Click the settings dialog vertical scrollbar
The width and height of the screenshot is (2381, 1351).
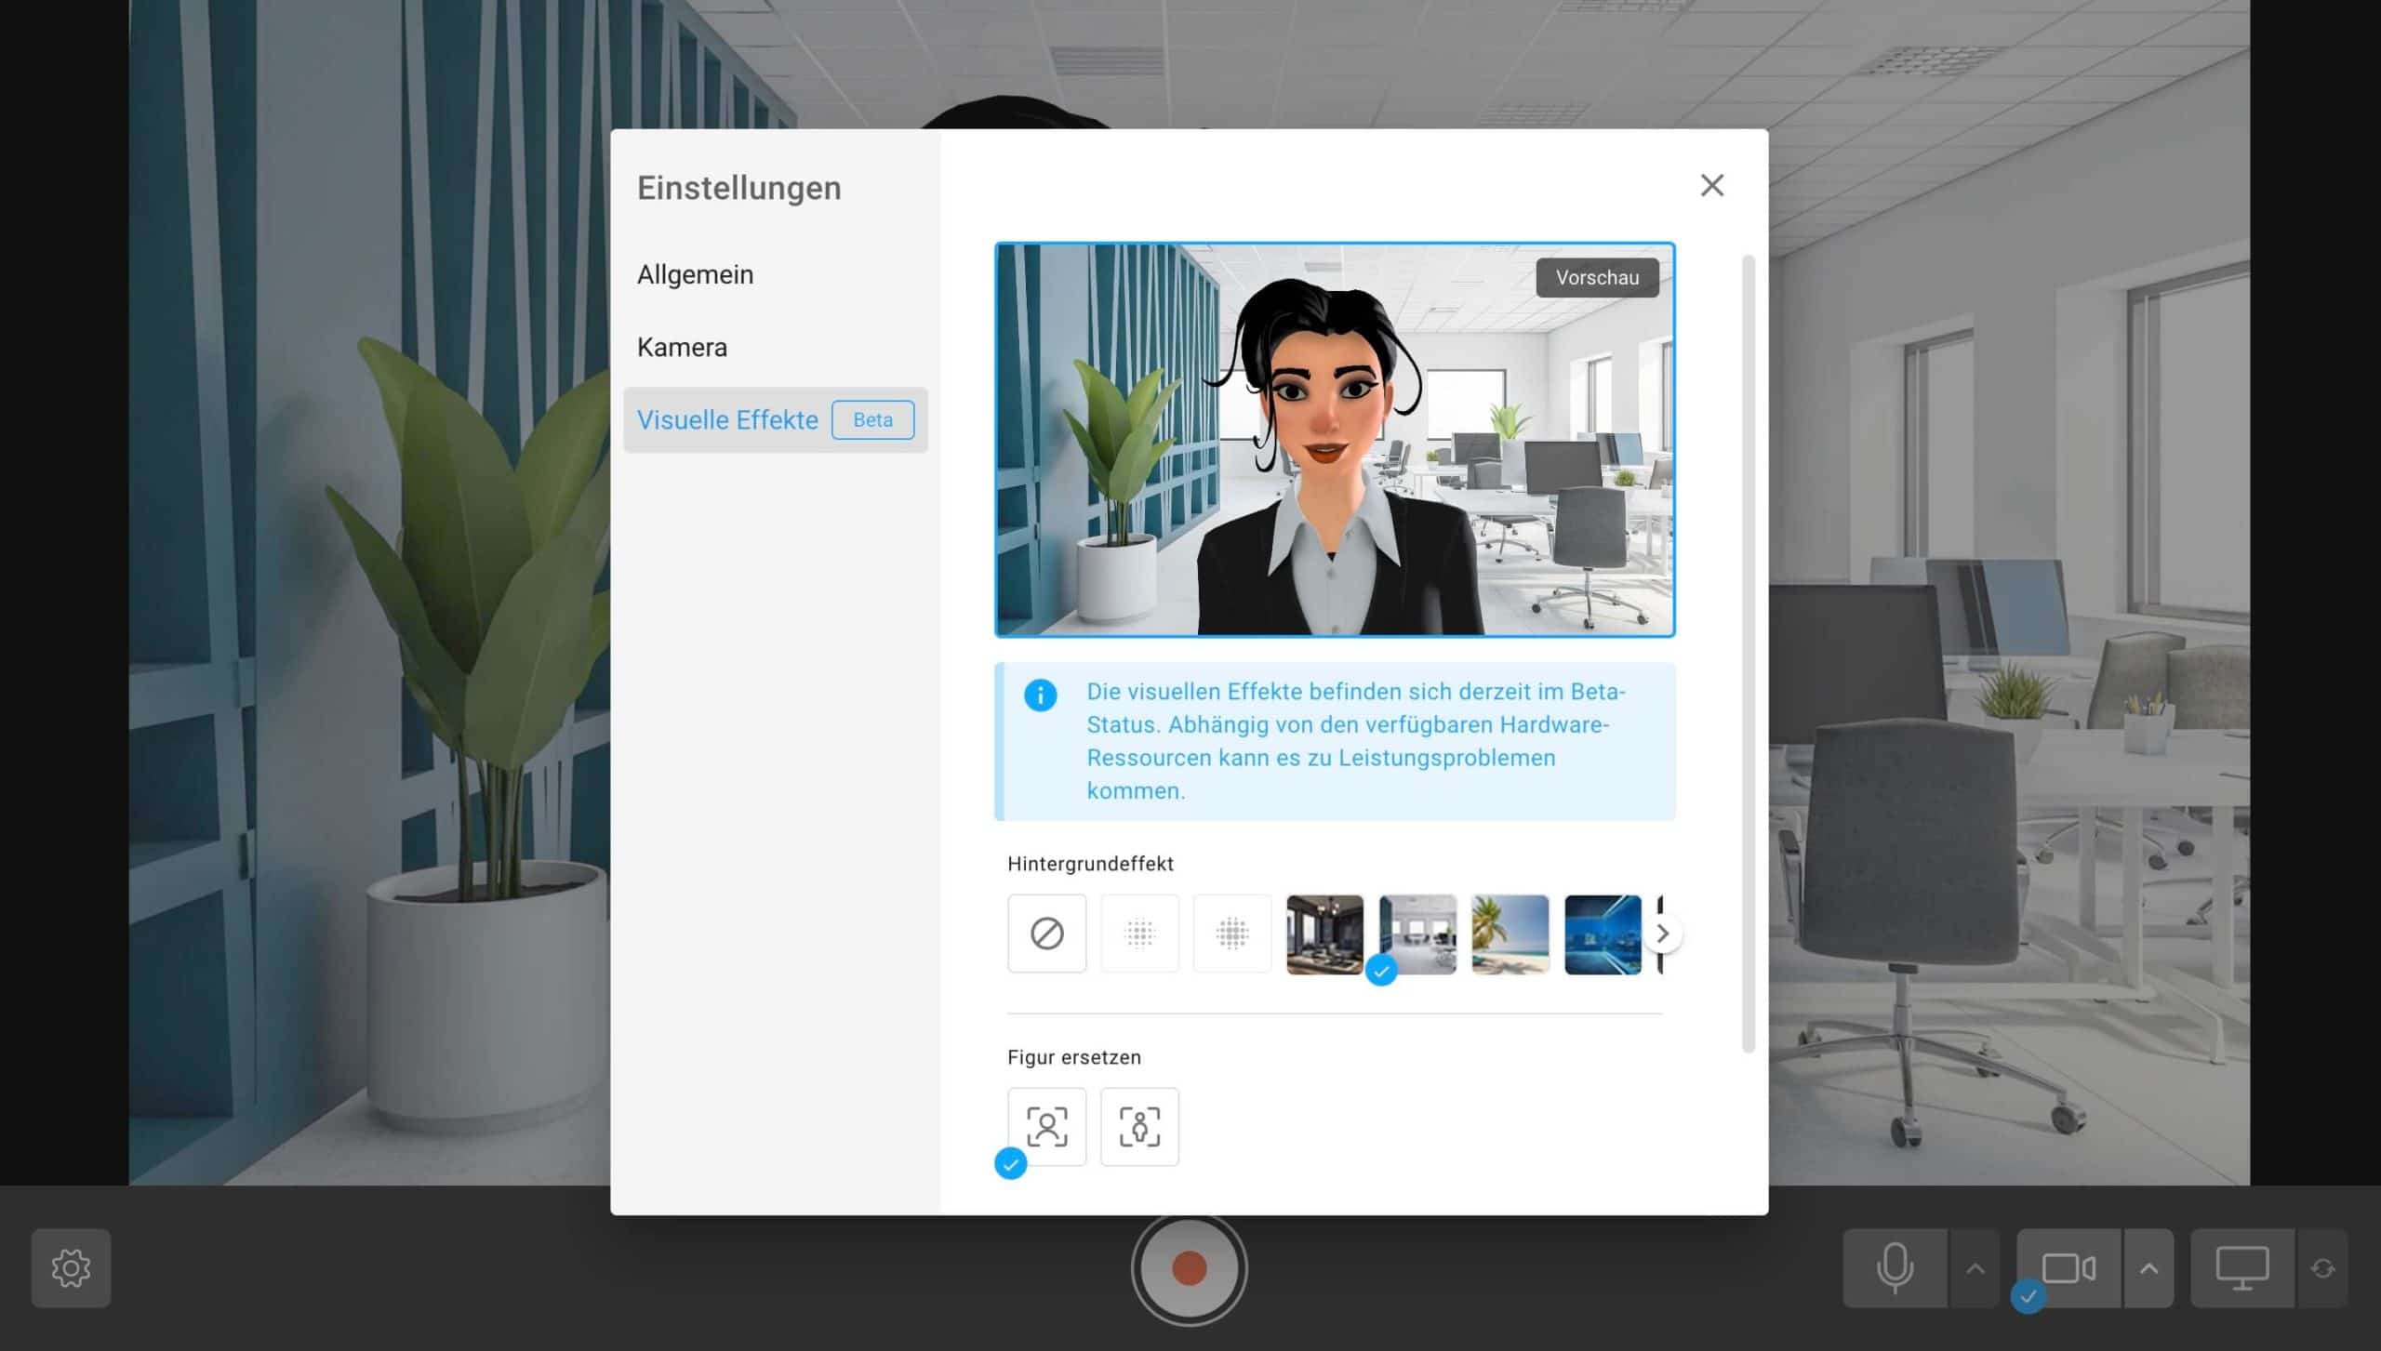coord(1748,654)
